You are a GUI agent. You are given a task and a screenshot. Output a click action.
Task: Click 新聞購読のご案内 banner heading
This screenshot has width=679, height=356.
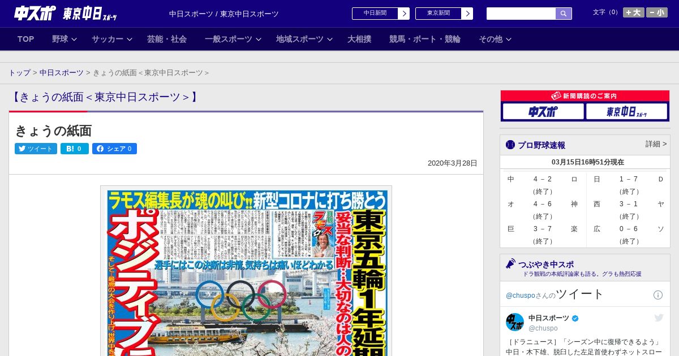[585, 96]
